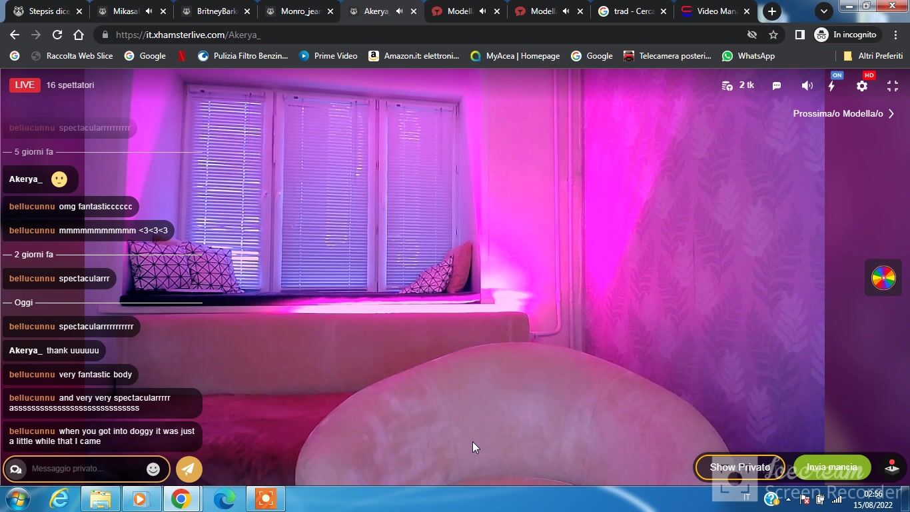Open the Windows Start menu
910x512 pixels.
[x=18, y=499]
